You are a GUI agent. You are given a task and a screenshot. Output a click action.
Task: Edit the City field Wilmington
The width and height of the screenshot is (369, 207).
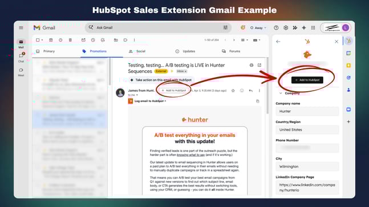pos(307,167)
